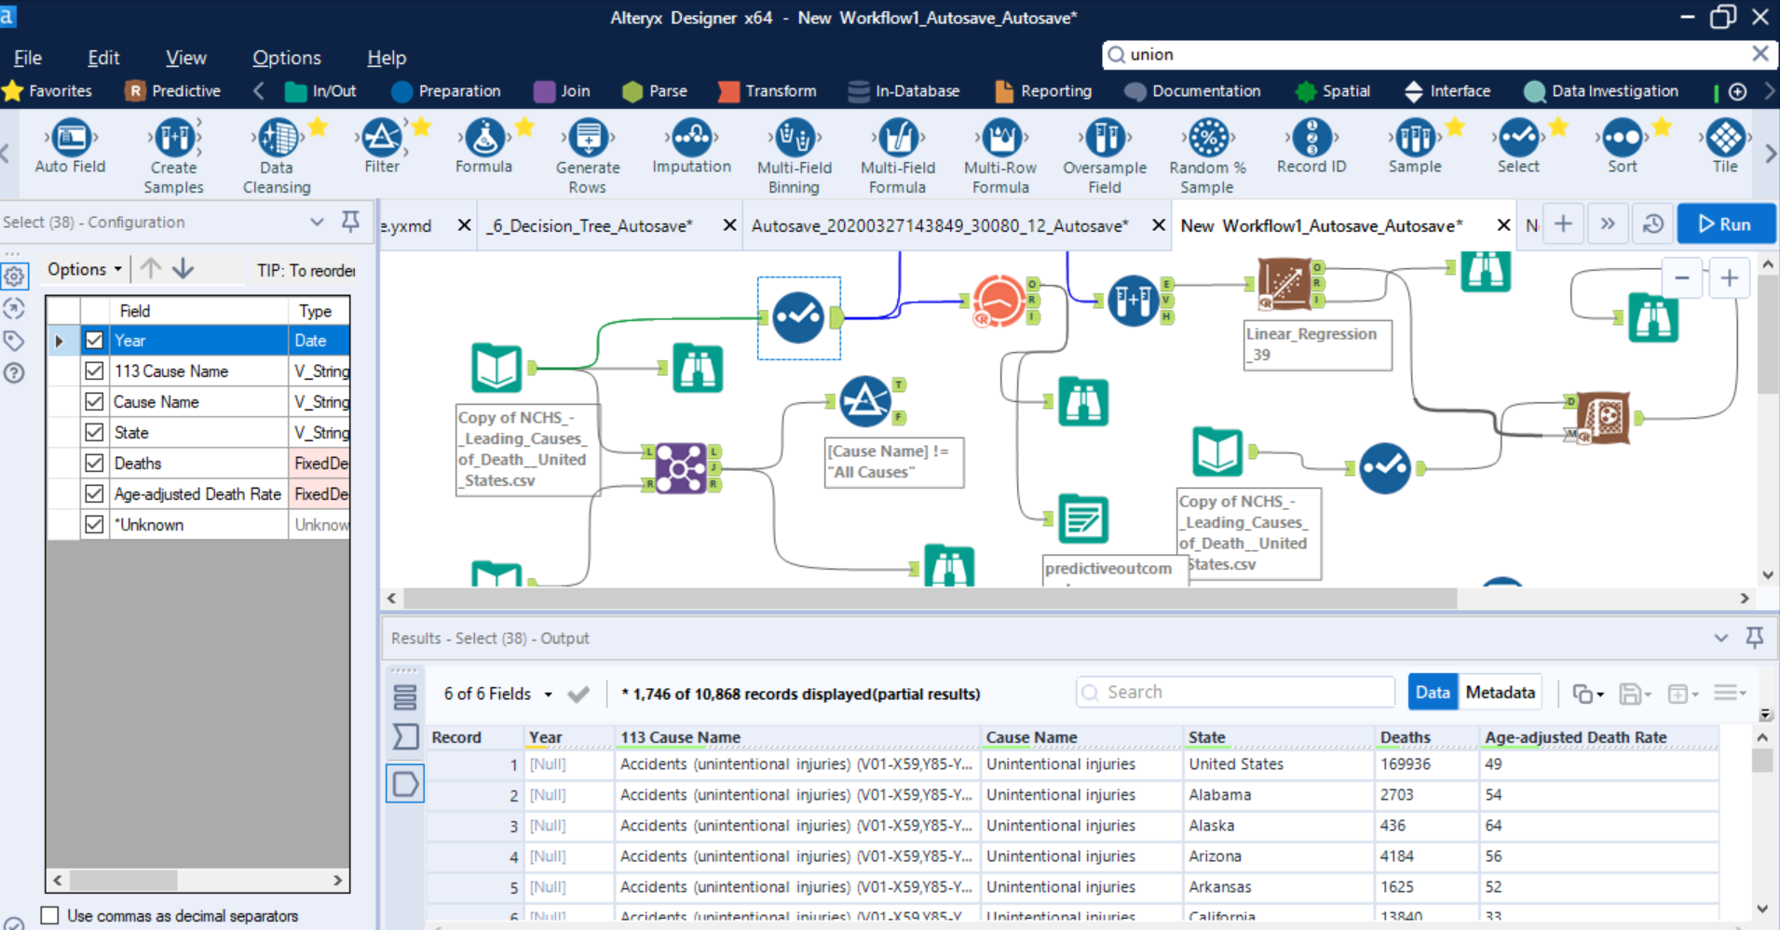The height and width of the screenshot is (930, 1780).
Task: Toggle Age-adjusted Death Rate checkbox
Action: point(94,494)
